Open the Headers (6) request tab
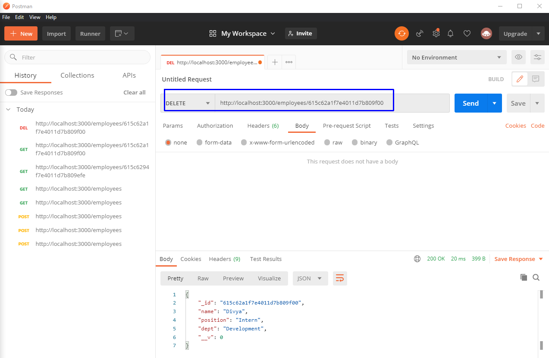 click(263, 126)
